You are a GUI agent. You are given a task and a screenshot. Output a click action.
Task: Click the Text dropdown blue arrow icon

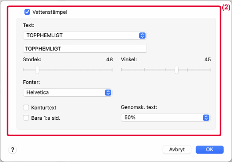[x=142, y=36]
